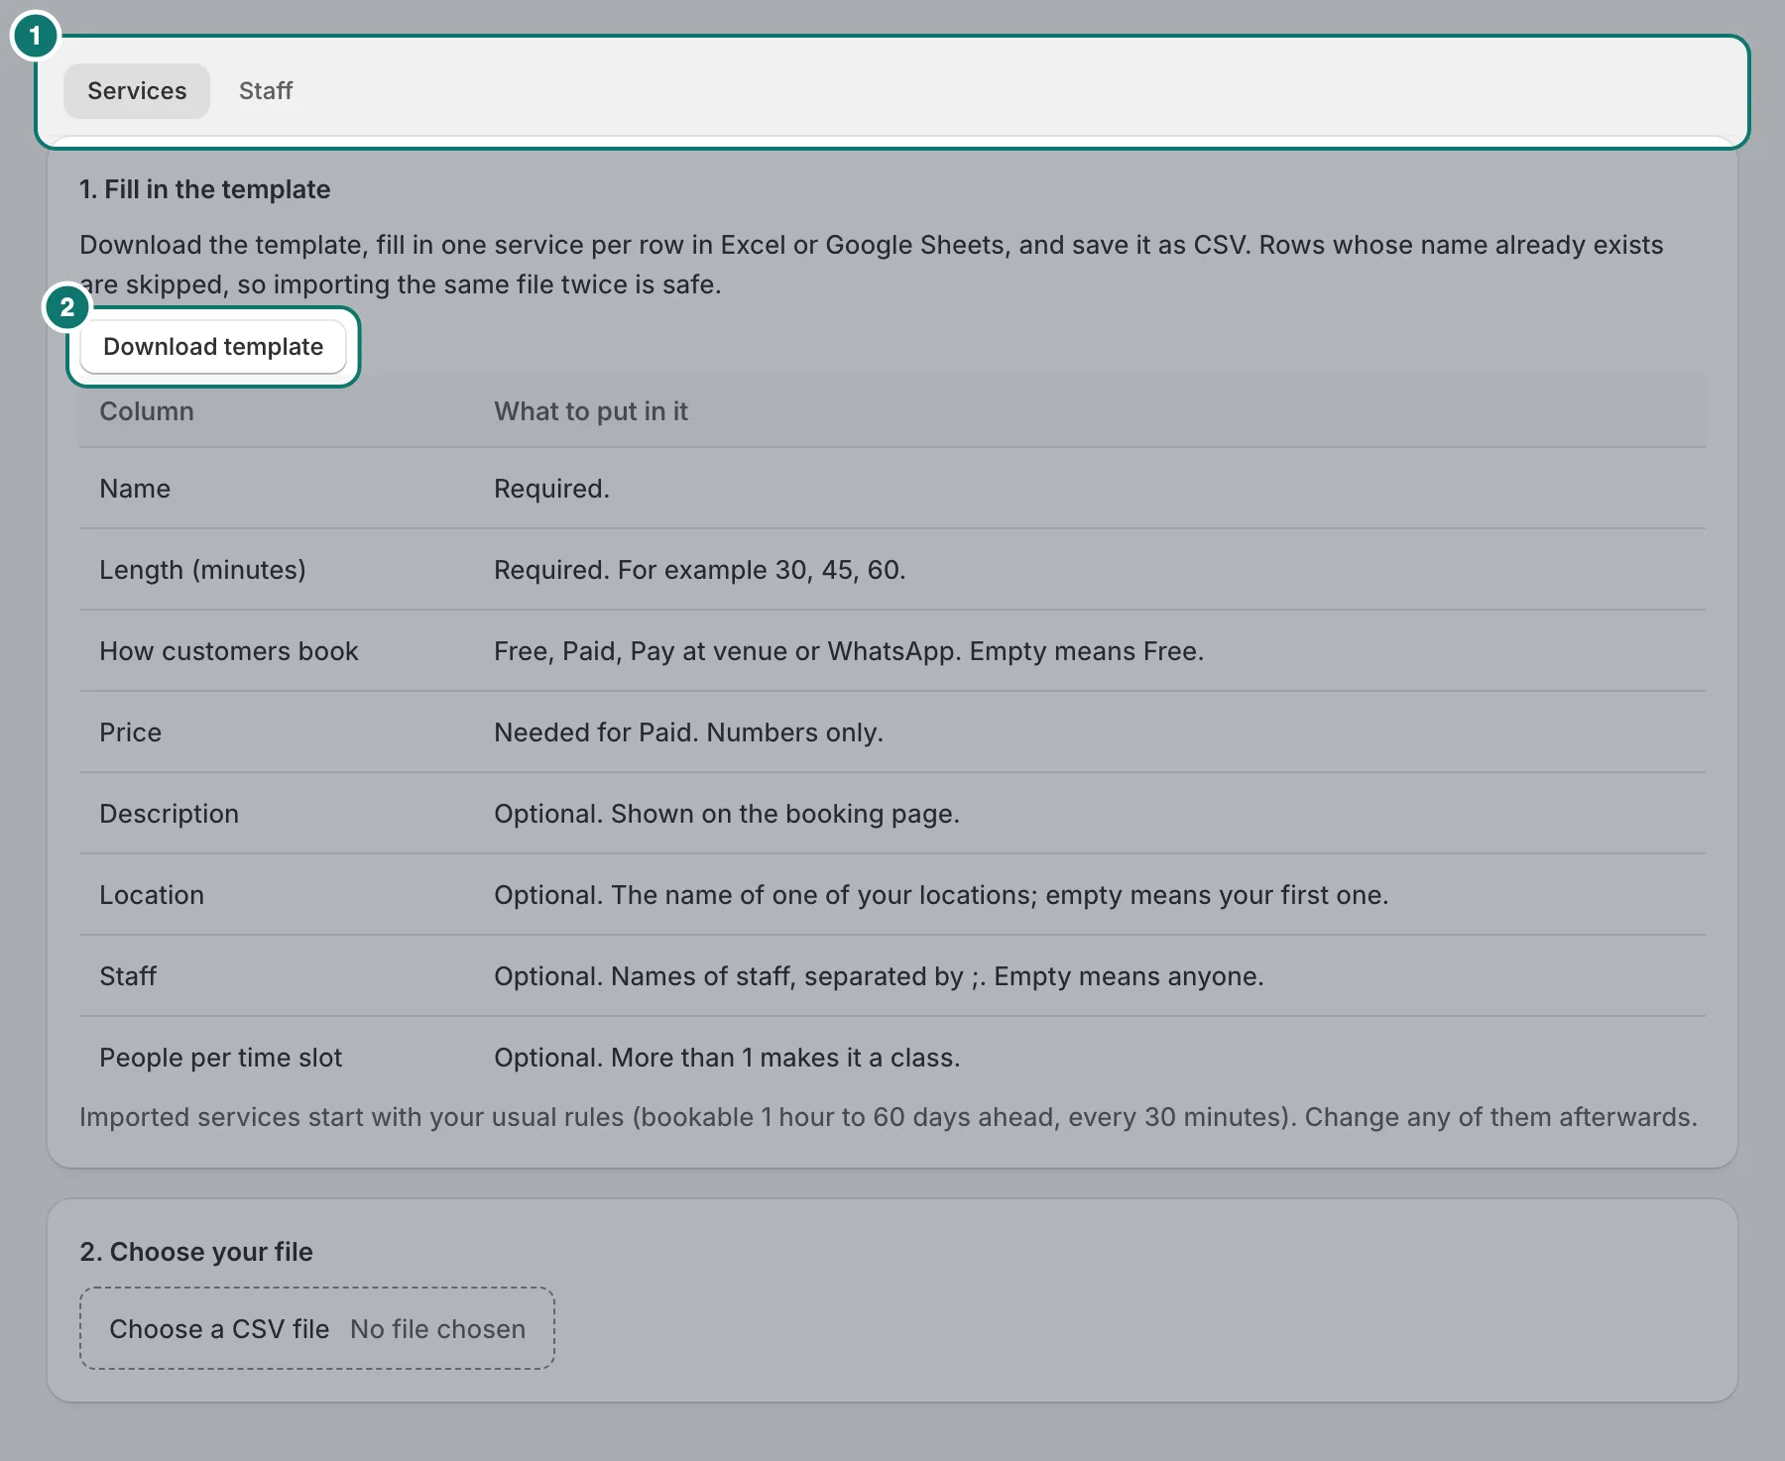Screen dimensions: 1785x1461
Task: Click the 'People per time slot' label
Action: (x=220, y=1058)
